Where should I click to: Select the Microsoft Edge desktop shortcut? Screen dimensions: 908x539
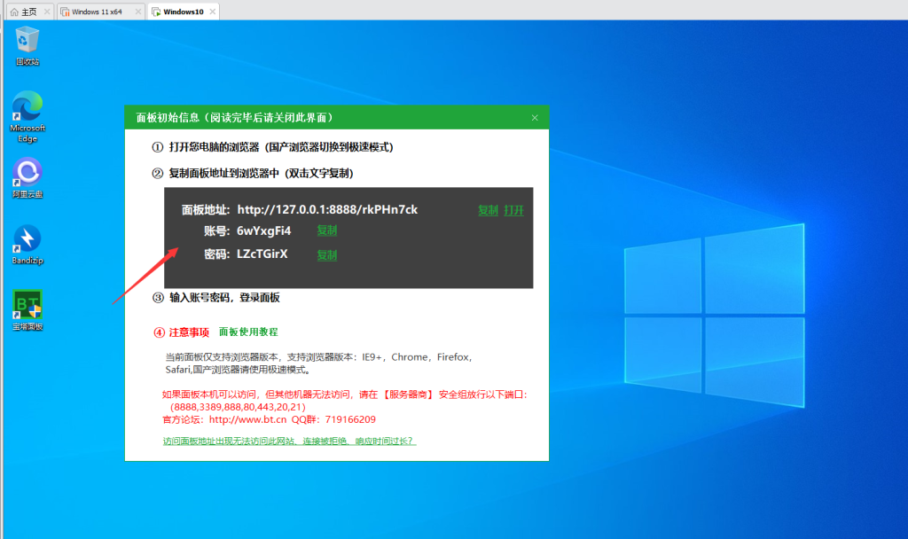27,108
